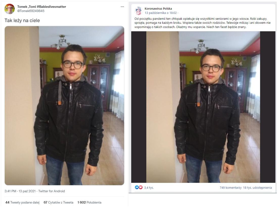
Task: Open the tweet's photo of the man
Action: [x=64, y=106]
